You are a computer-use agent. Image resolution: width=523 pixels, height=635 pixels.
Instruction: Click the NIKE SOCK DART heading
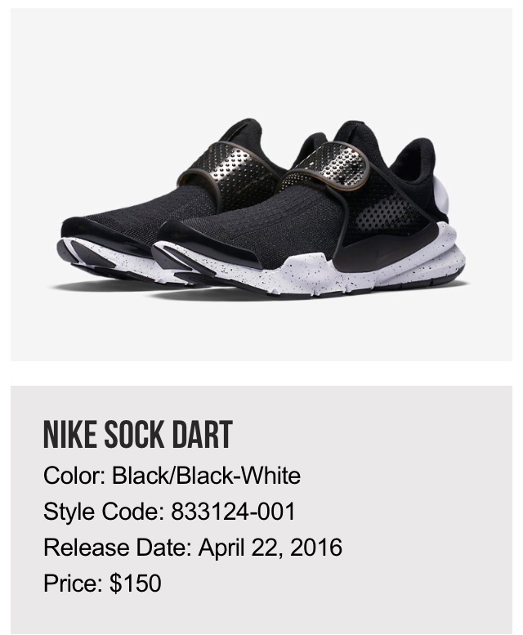coord(137,435)
